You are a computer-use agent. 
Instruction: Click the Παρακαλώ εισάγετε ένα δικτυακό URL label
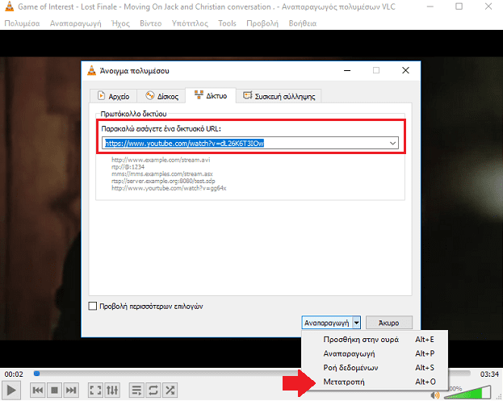pyautogui.click(x=161, y=129)
